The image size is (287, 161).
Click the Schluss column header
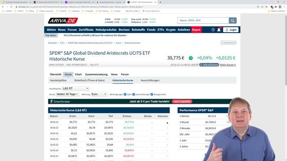pyautogui.click(x=127, y=116)
